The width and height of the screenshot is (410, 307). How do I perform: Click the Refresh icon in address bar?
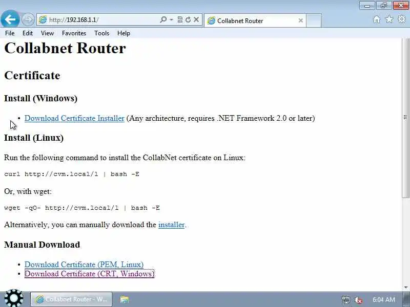pos(188,19)
